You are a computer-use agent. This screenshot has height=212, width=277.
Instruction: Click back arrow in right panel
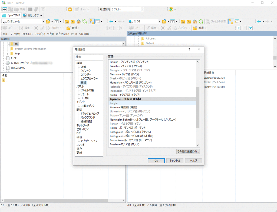click(259, 21)
